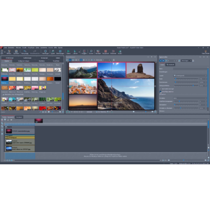Image resolution: width=210 pixels, height=210 pixels.
Task: Collapse the yellow layout chapter in the timeline
Action: coord(6,138)
